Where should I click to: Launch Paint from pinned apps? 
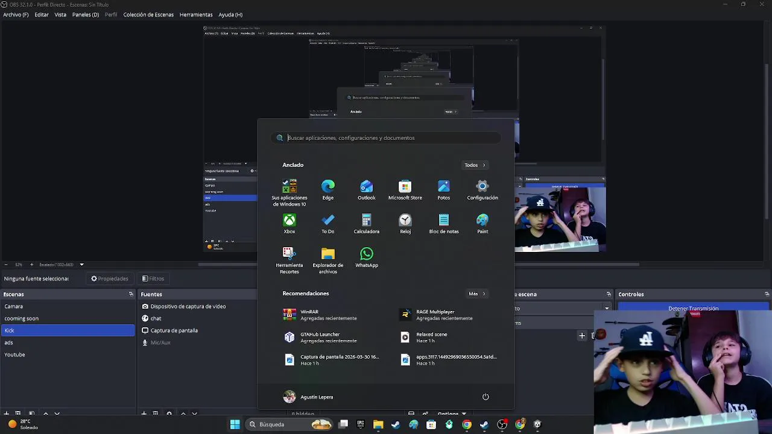click(482, 224)
